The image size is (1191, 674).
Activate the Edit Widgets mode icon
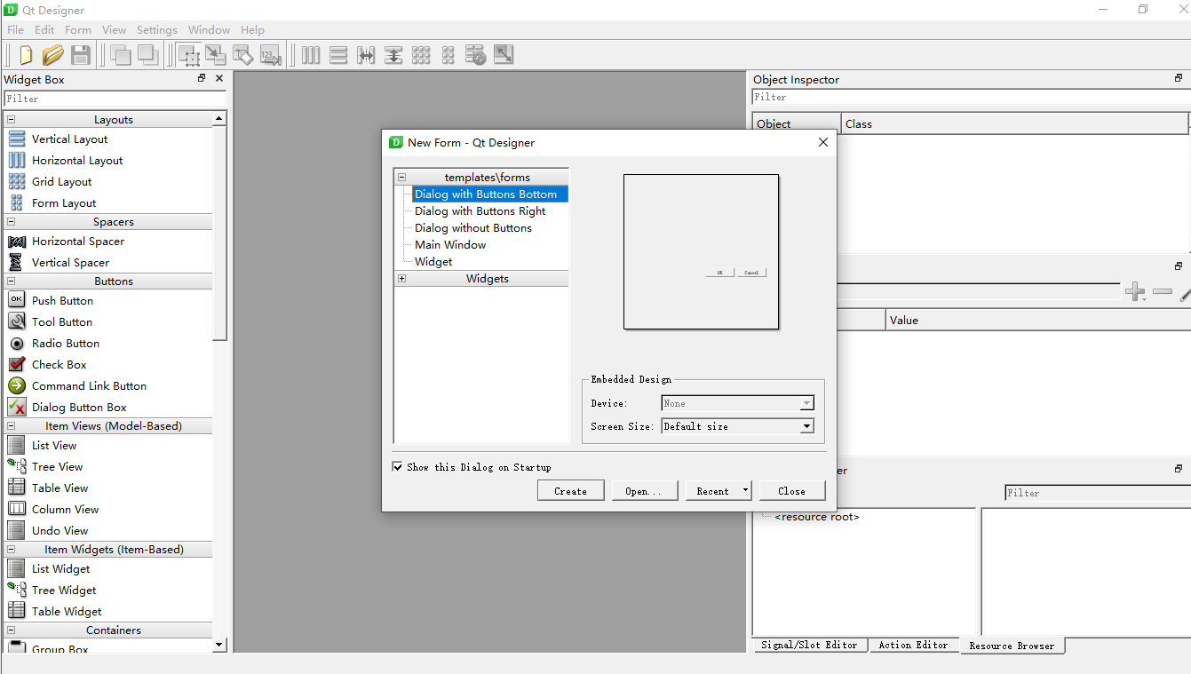point(189,54)
